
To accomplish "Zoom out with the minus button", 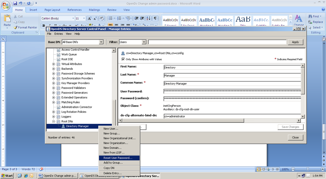I will 293,169.
